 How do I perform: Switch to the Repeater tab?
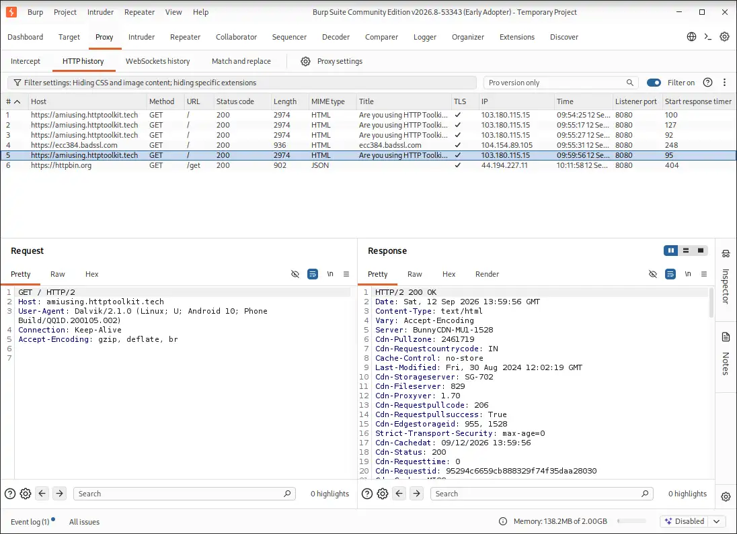point(185,37)
